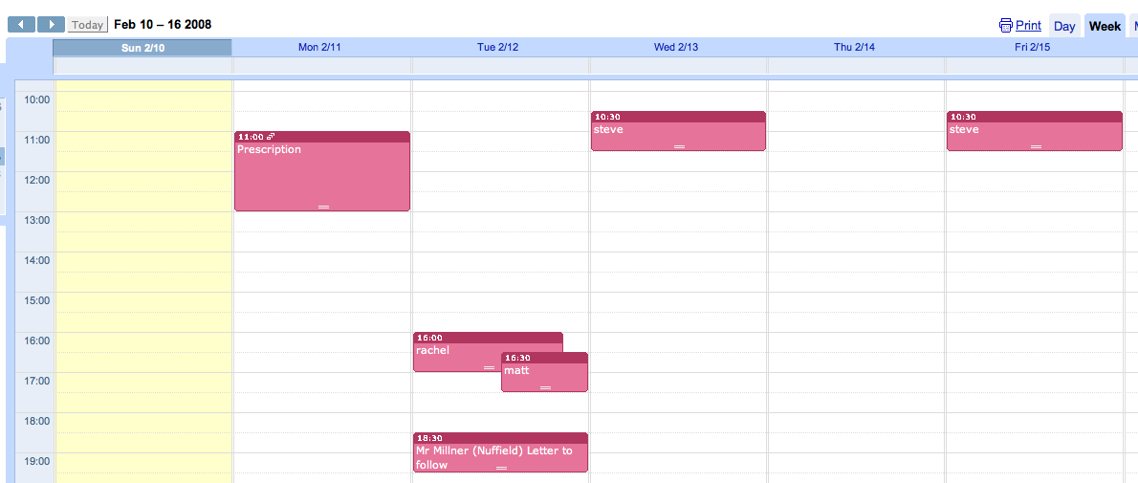Jump to the current date with Today
Screen dimensions: 1138x483
88,25
